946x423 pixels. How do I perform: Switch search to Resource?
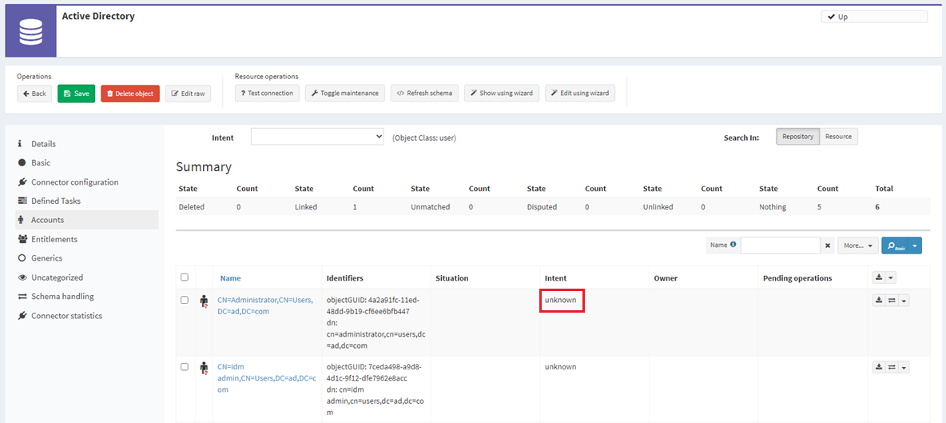tap(839, 137)
